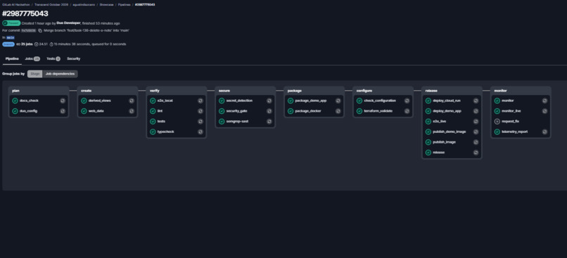
Task: Open the Duo Developer profile link
Action: tap(69, 23)
